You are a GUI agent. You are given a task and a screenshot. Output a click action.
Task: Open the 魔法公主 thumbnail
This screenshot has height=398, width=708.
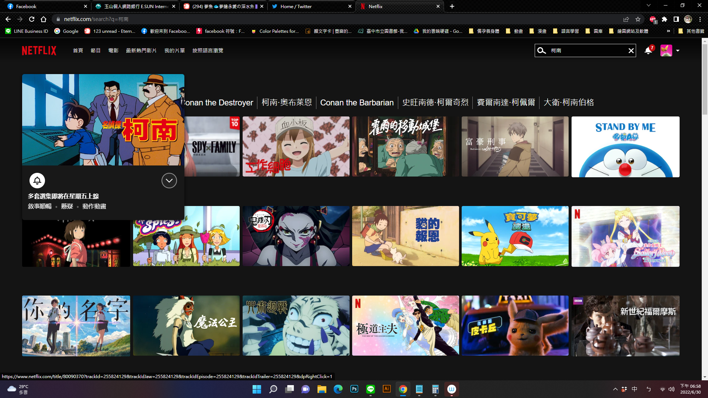(186, 326)
